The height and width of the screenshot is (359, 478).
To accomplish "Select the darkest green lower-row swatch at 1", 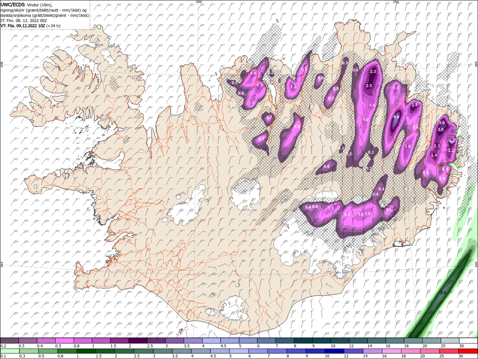I will click(x=86, y=351).
